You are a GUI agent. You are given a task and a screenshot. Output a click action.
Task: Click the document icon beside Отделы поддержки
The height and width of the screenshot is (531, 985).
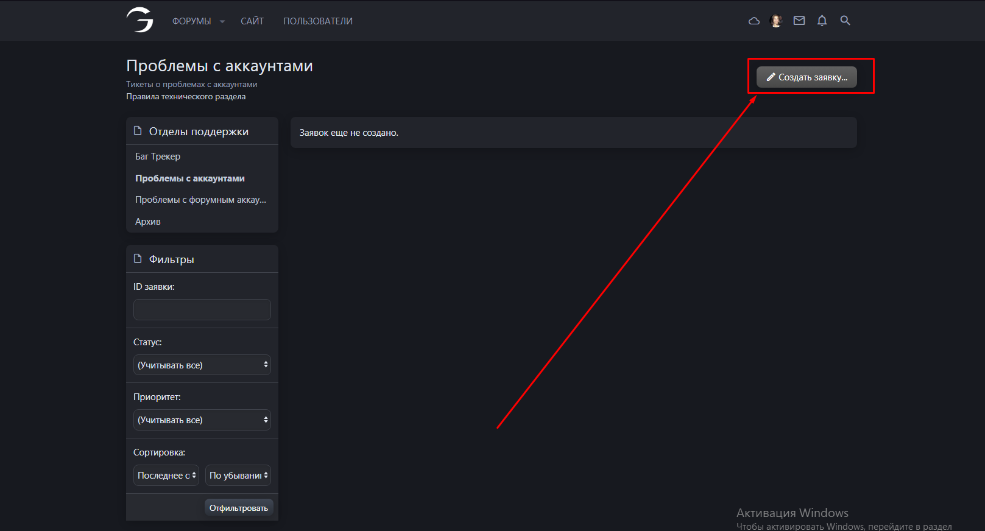tap(138, 131)
